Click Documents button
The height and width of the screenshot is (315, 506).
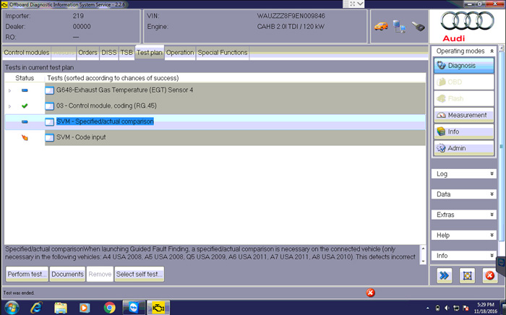point(67,274)
